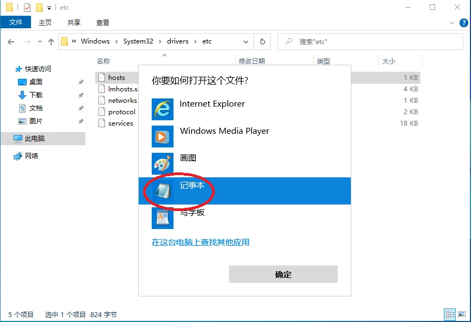Click 在这台电脑上查找其他应用 link
471x322 pixels.
(200, 242)
